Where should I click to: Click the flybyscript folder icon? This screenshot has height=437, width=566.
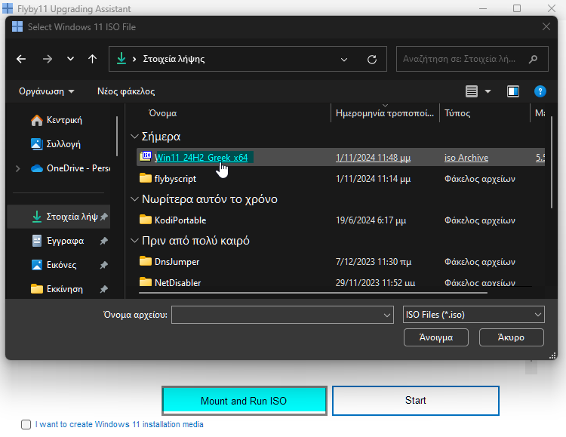(x=146, y=178)
